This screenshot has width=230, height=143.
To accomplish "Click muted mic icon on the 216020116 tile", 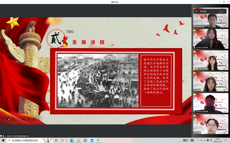I will pos(195,26).
